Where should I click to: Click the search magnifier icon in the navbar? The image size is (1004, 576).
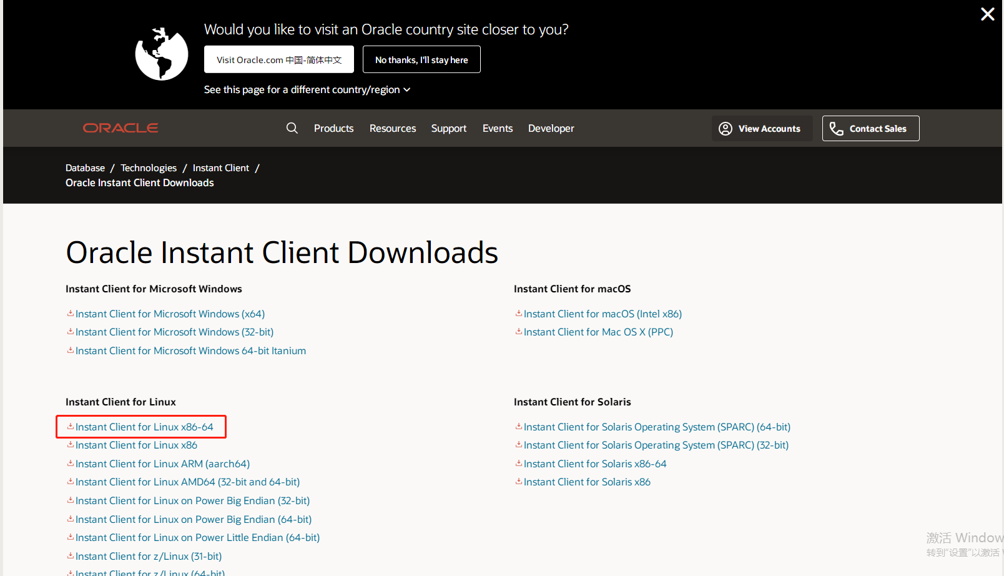tap(292, 128)
